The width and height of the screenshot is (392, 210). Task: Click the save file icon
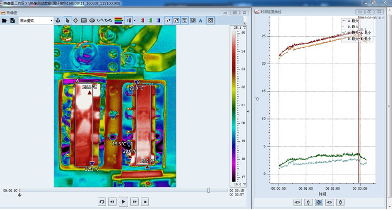[13, 21]
